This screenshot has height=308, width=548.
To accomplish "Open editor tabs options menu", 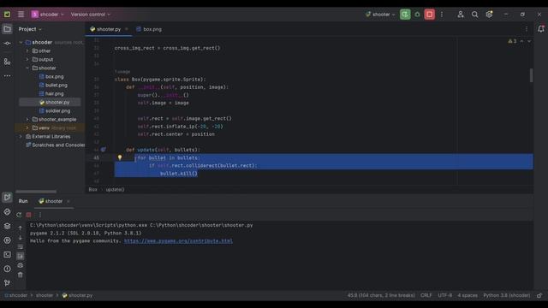I will (x=527, y=29).
